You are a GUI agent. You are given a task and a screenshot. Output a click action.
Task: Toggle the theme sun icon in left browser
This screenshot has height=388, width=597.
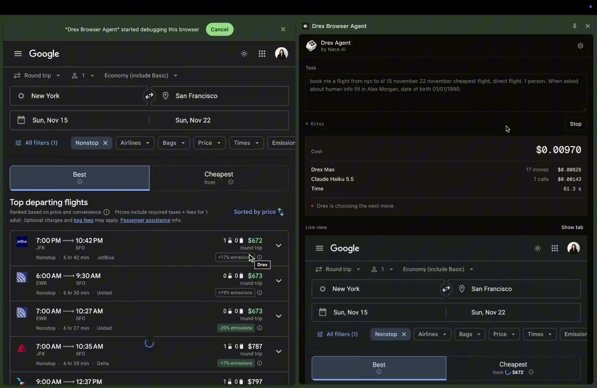(244, 54)
